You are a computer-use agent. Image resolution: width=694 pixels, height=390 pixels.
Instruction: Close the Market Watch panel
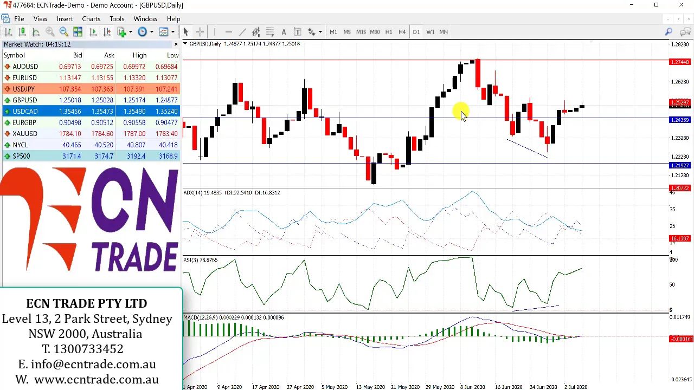(x=176, y=44)
